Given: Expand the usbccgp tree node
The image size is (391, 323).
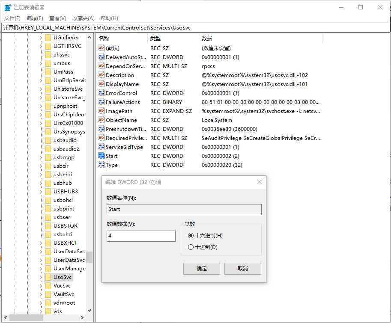Looking at the screenshot, I should [x=41, y=157].
